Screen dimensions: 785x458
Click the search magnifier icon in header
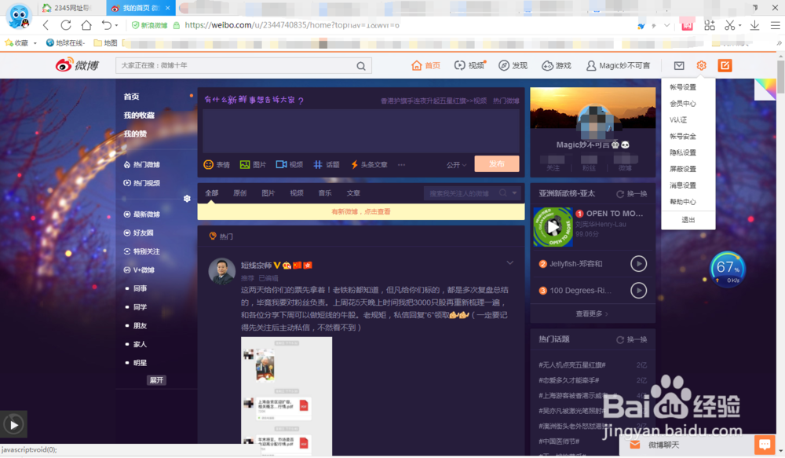click(x=361, y=66)
